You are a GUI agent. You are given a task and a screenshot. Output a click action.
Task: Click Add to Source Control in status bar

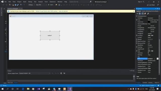click(x=148, y=86)
